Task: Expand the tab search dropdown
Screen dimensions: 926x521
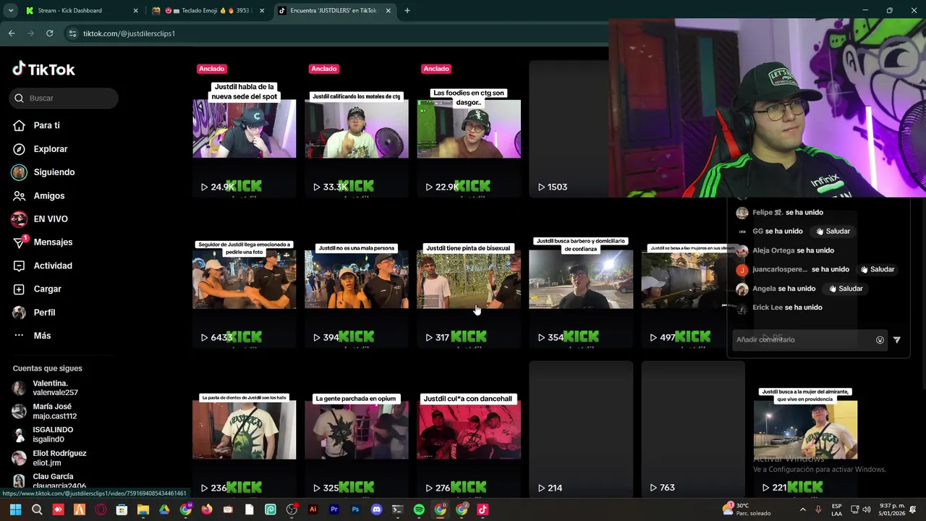Action: pos(10,11)
